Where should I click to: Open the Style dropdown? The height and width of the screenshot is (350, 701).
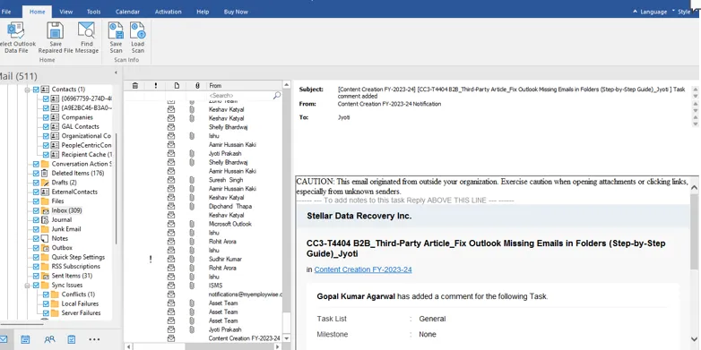682,12
